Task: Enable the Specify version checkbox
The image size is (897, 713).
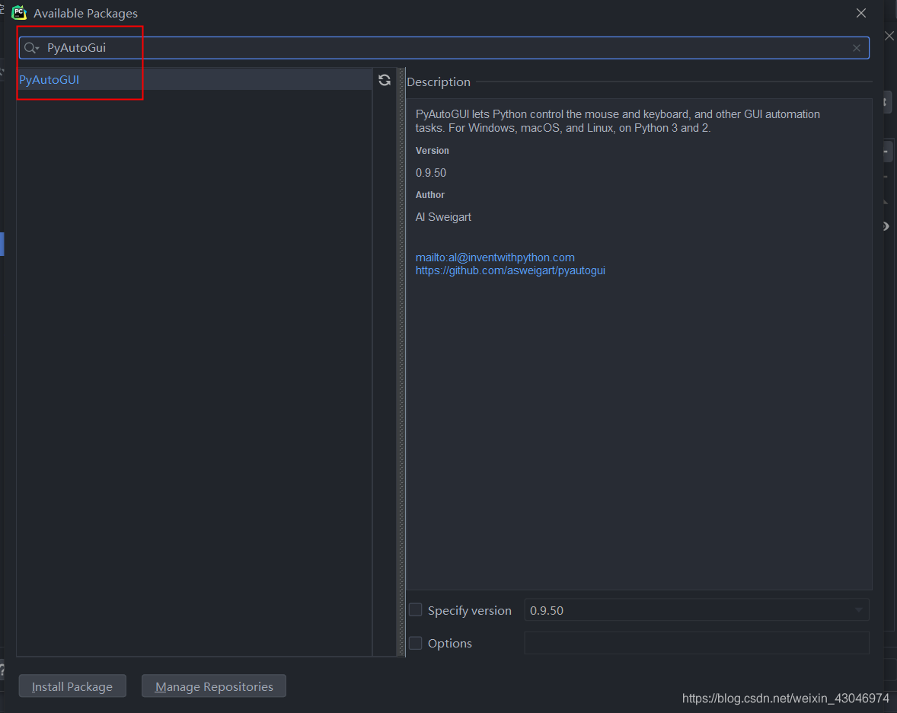Action: point(415,610)
